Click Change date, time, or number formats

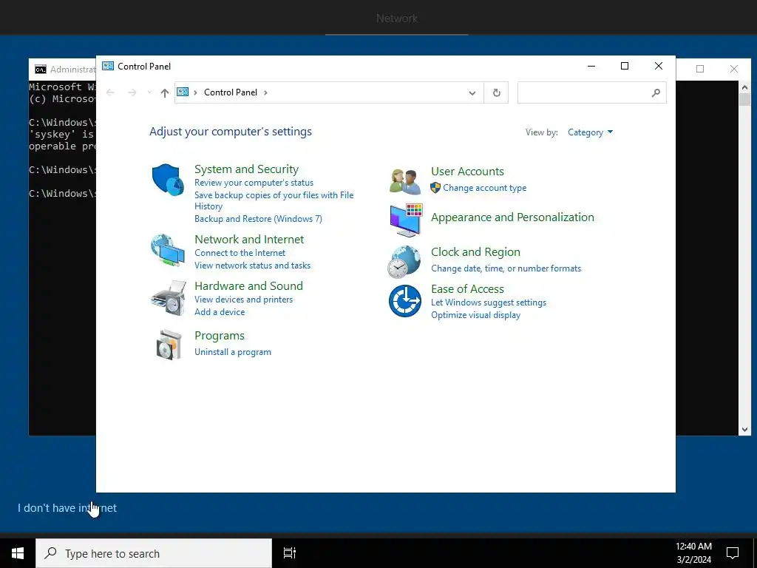[x=506, y=268]
